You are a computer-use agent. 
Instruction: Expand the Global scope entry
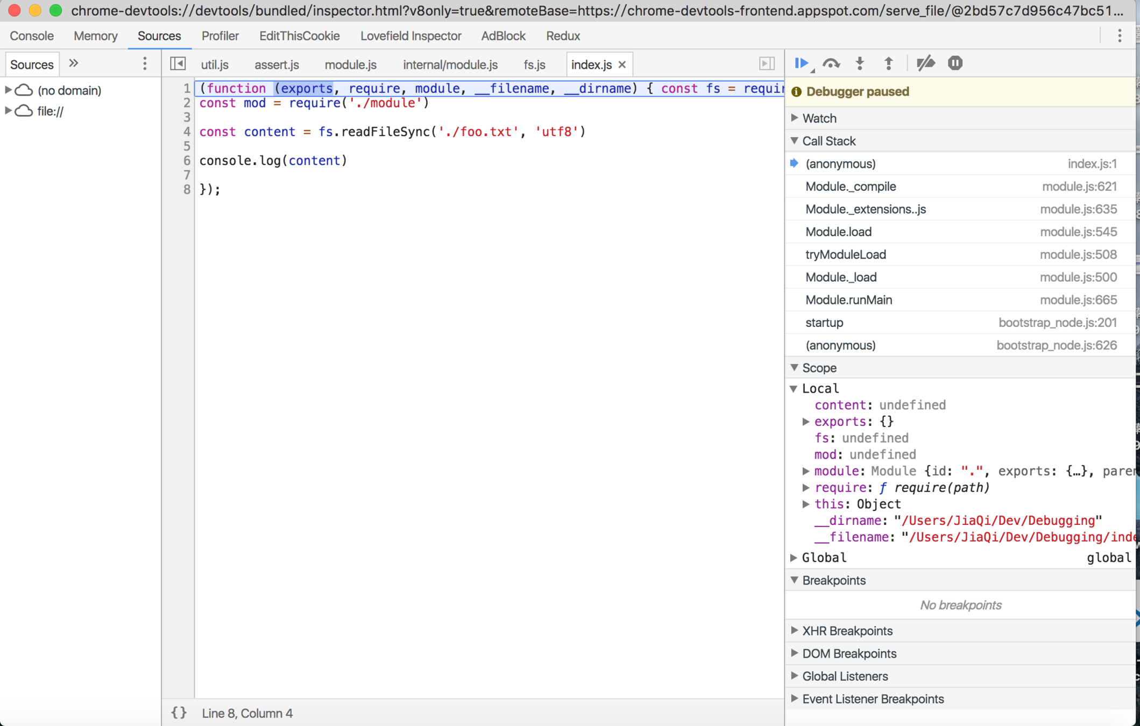pyautogui.click(x=795, y=558)
